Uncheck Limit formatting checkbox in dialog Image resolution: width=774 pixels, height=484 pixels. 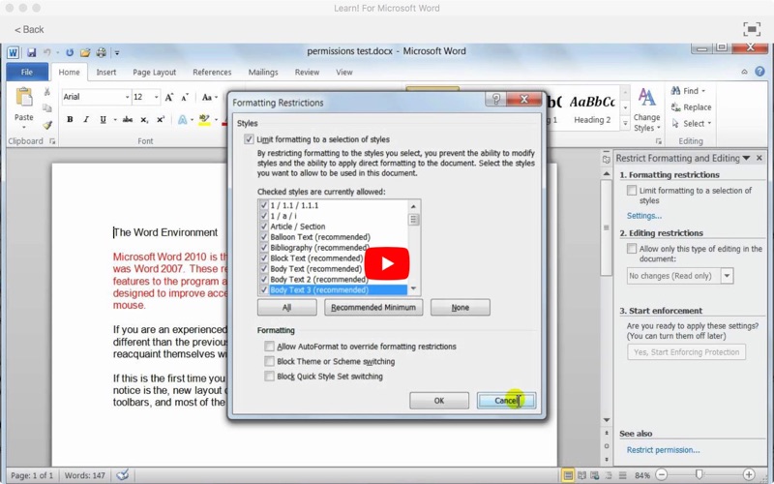249,139
